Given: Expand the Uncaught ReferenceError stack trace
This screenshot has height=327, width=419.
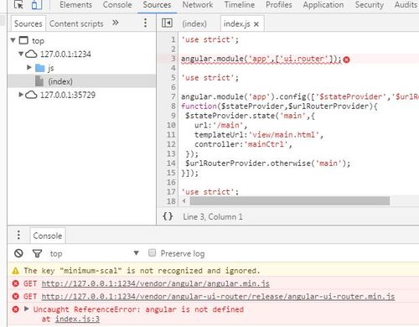Looking at the screenshot, I should (x=27, y=309).
